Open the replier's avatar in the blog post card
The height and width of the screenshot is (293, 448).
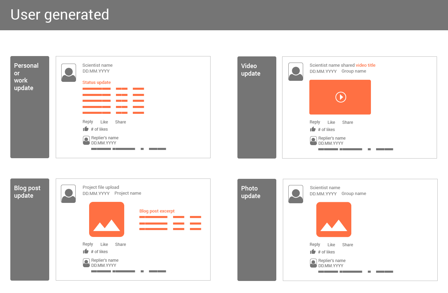click(86, 263)
